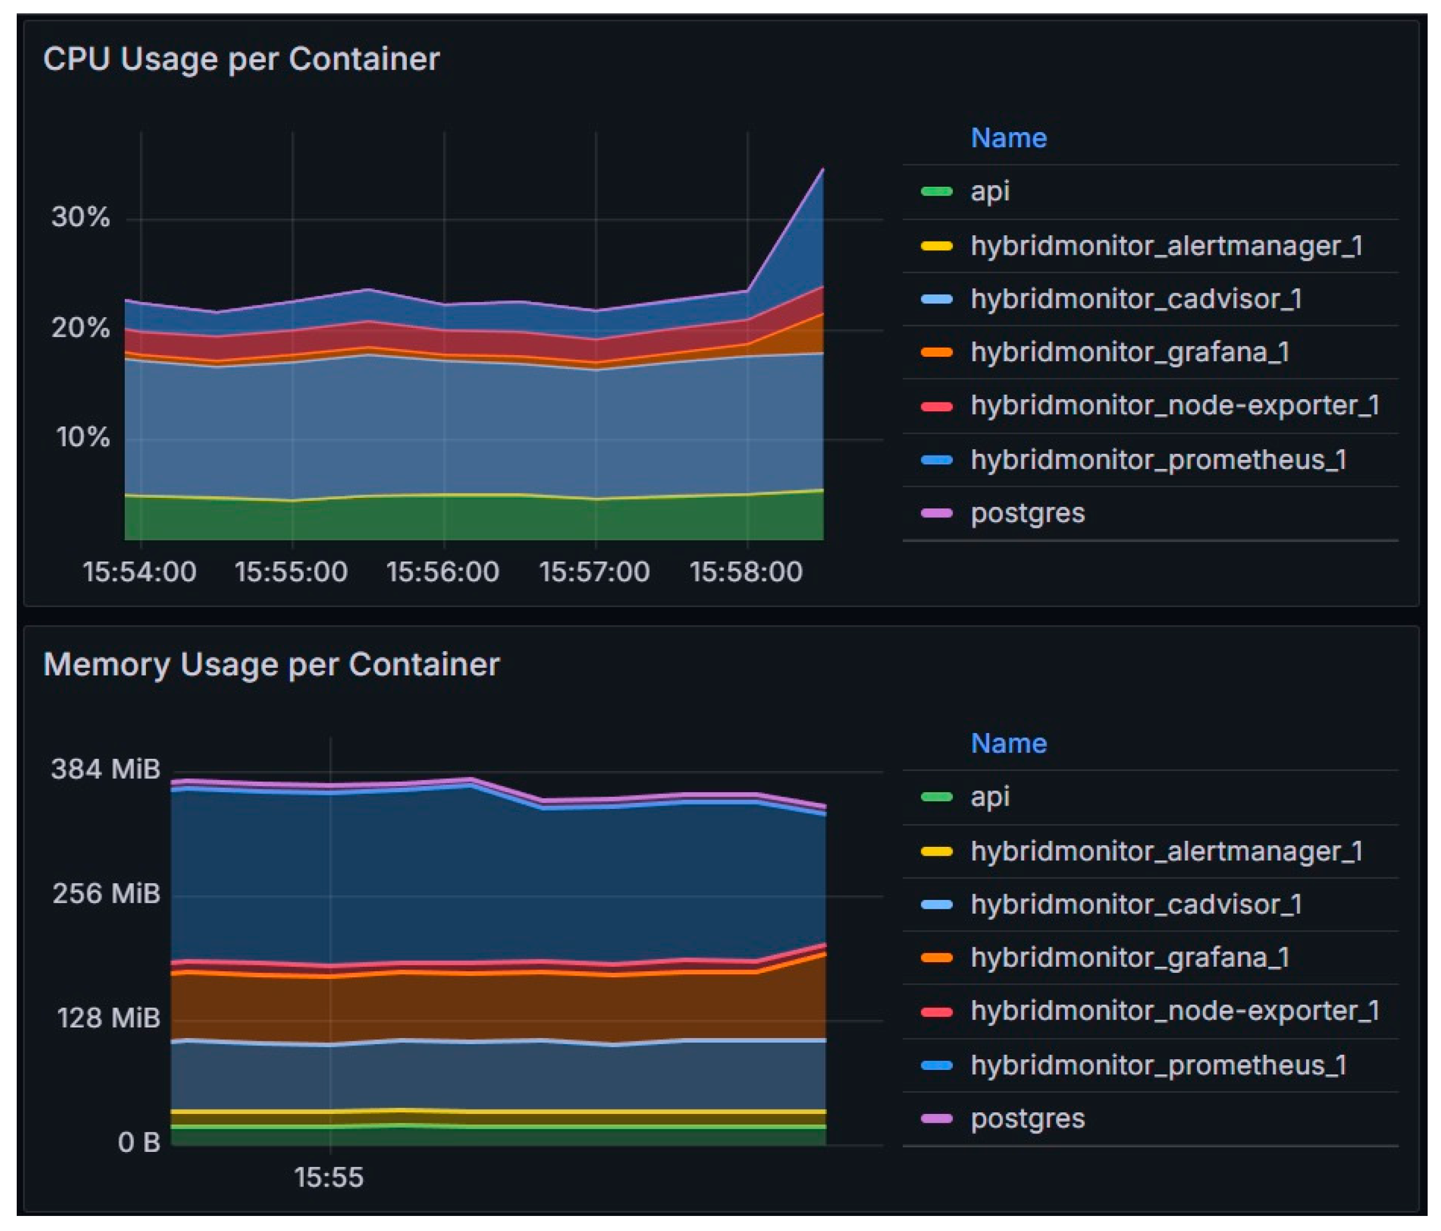Click blue prometheus swatch in Memory legend
This screenshot has width=1441, height=1231.
(x=936, y=1065)
